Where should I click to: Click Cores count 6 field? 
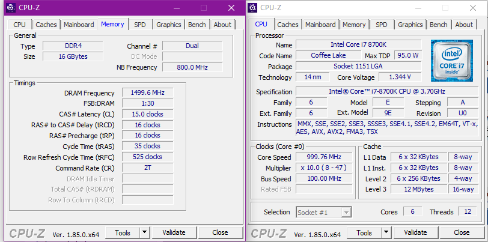pyautogui.click(x=413, y=211)
